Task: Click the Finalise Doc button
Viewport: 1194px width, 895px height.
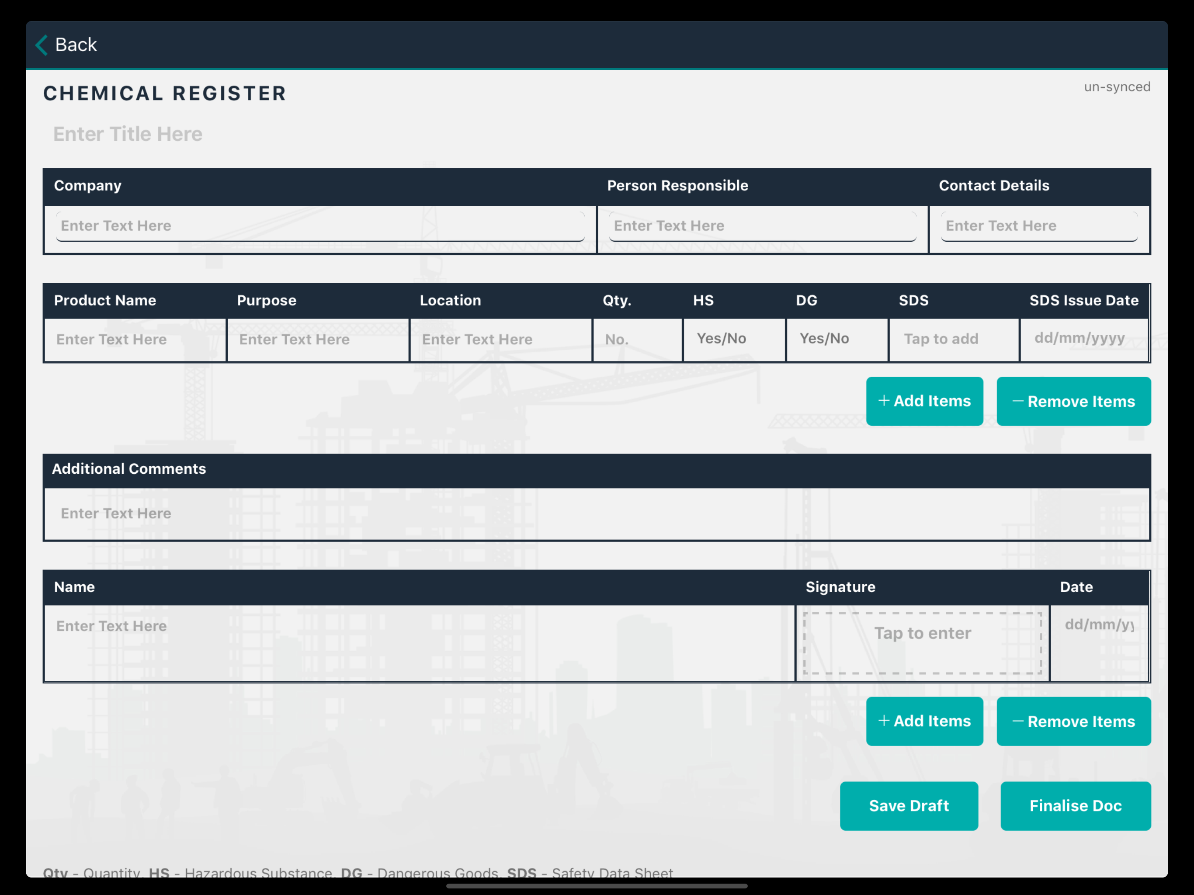Action: coord(1076,806)
